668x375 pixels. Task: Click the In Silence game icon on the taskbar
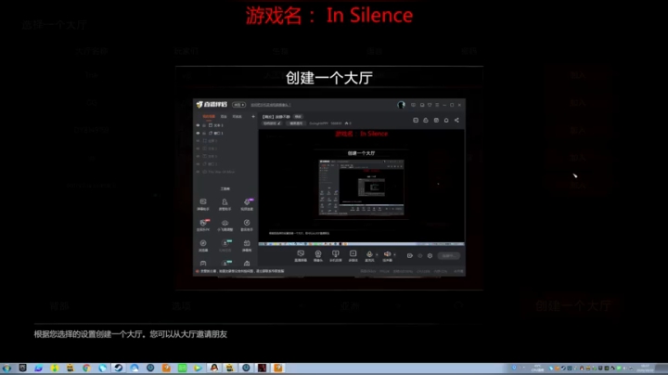tap(262, 368)
